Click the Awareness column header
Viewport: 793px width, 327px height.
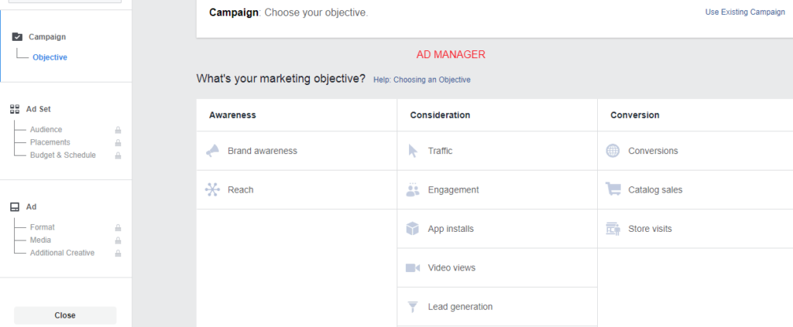[x=232, y=115]
